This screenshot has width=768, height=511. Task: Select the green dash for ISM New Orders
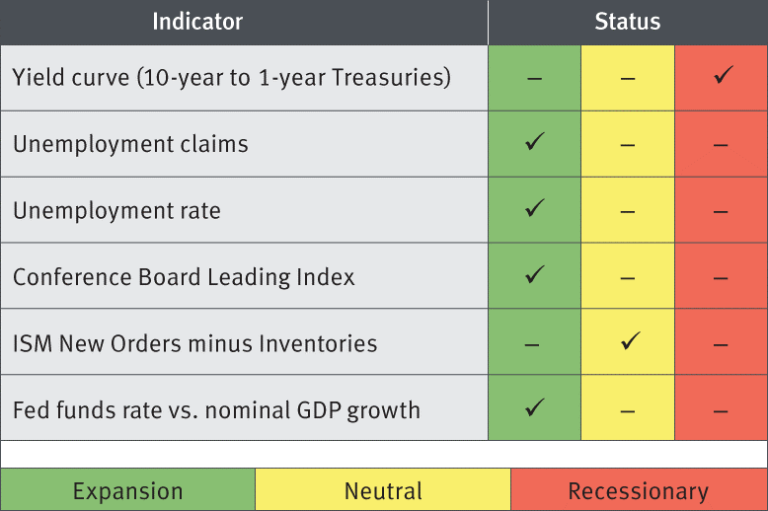pyautogui.click(x=534, y=344)
